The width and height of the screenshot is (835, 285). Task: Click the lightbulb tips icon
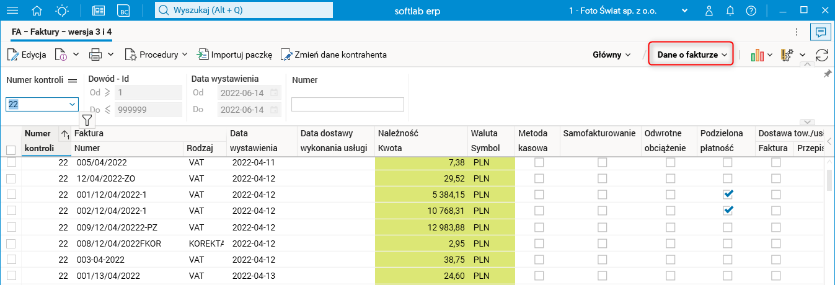click(x=63, y=11)
